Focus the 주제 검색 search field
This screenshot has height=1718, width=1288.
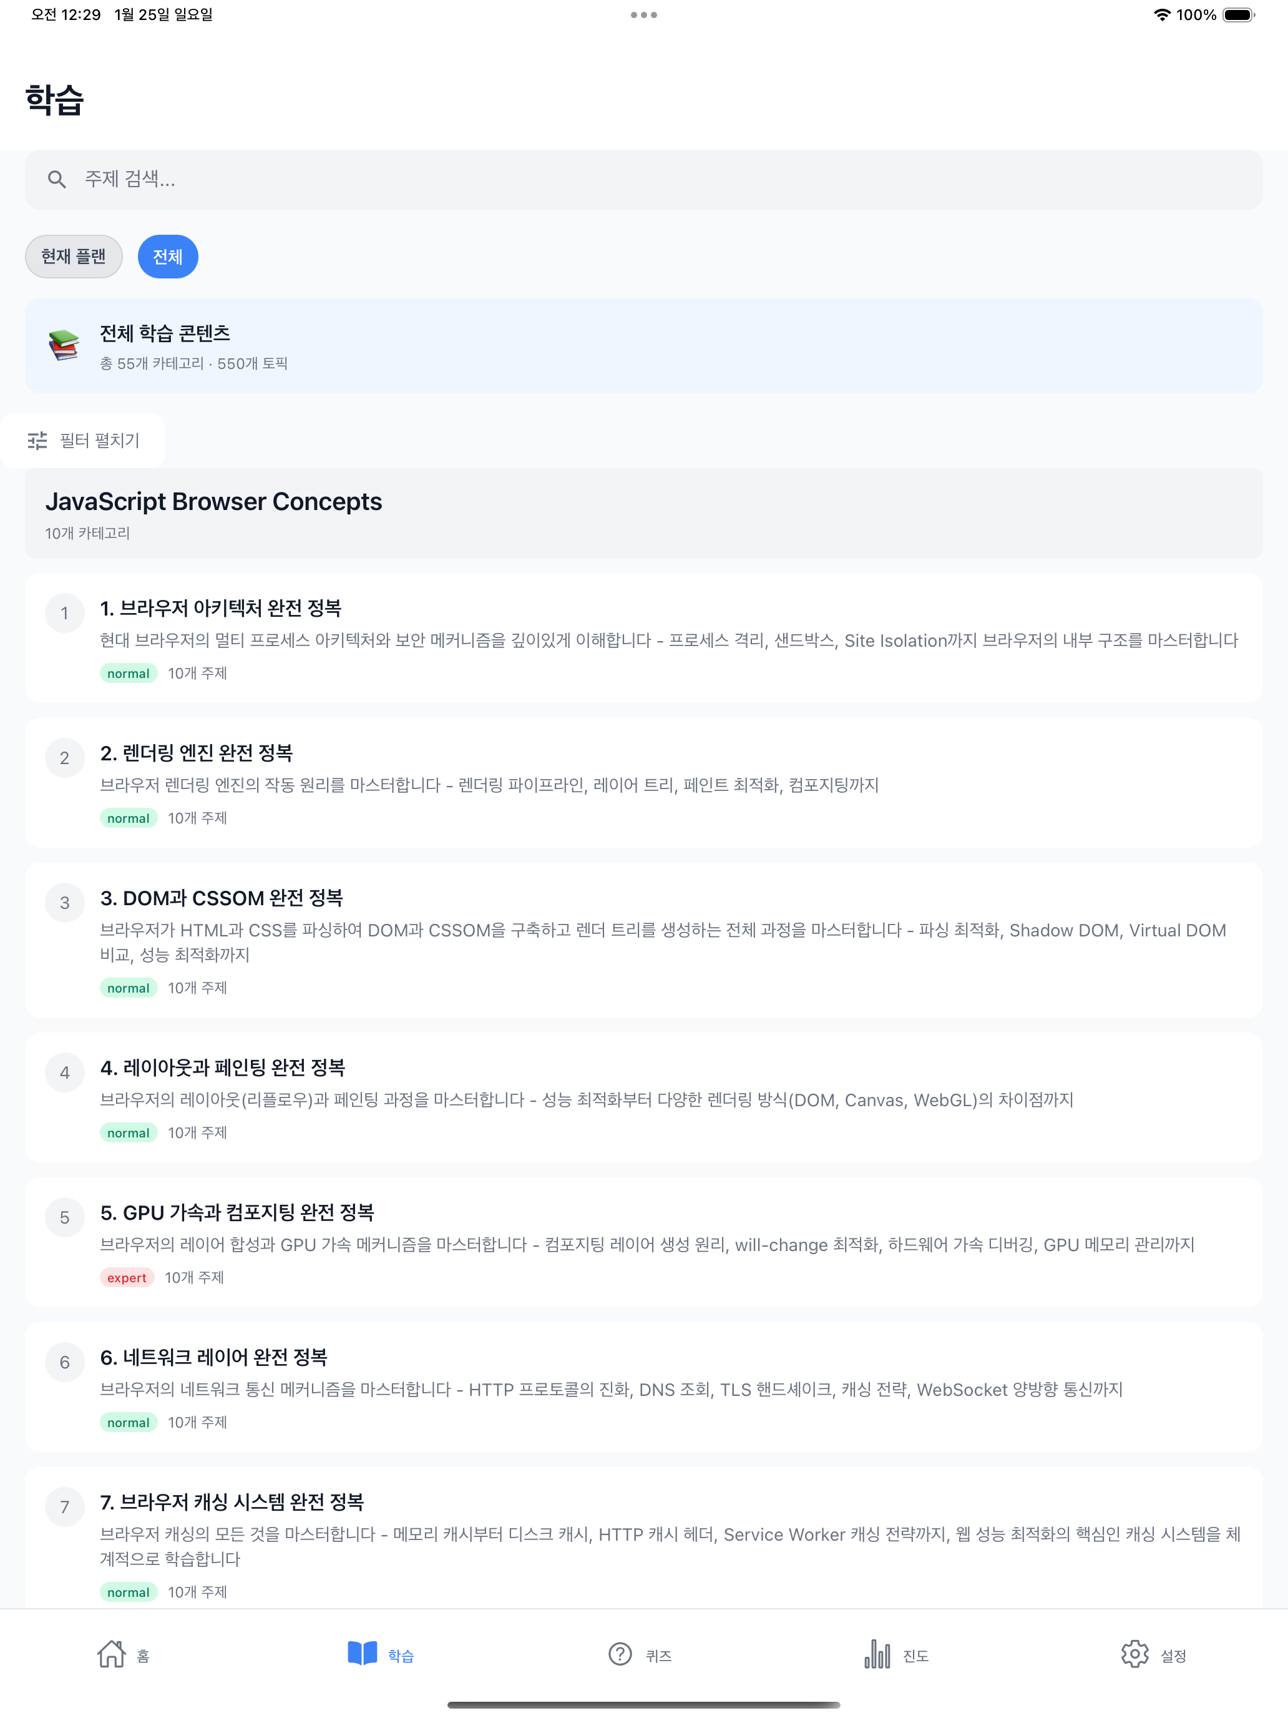point(643,179)
